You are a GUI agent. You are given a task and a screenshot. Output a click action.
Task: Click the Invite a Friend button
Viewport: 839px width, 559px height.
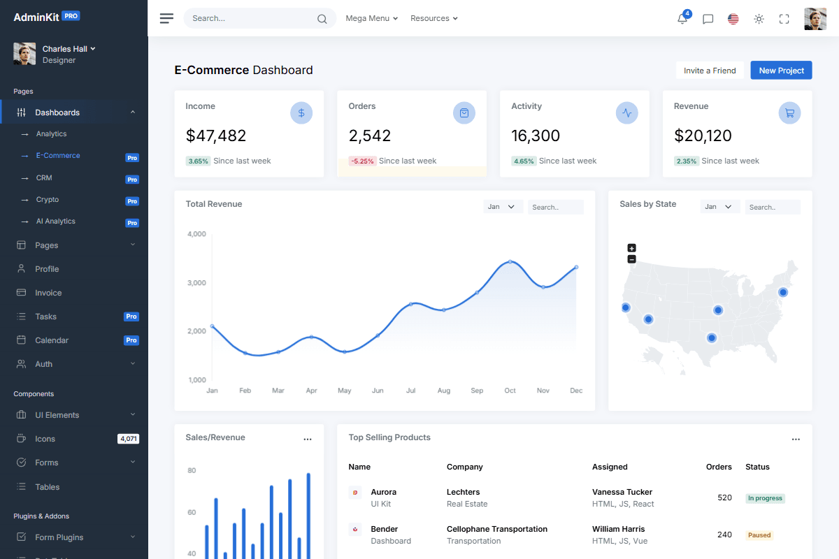[x=710, y=70]
